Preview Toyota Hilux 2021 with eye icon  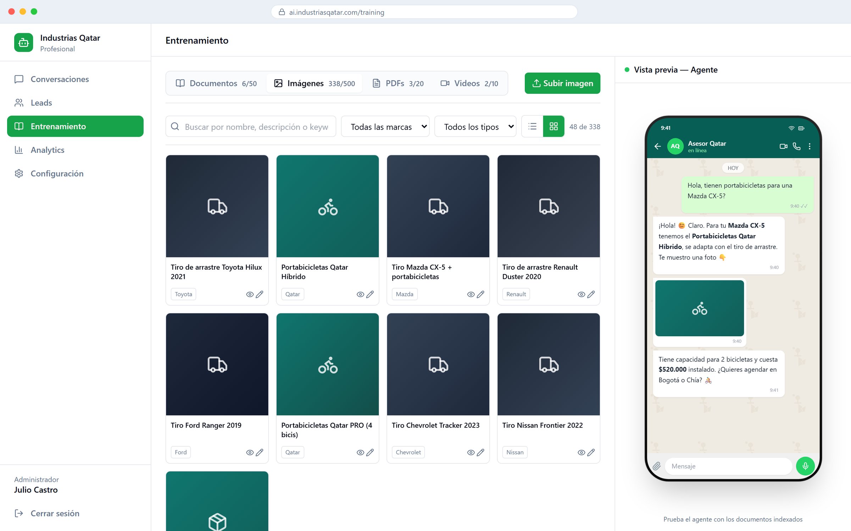point(250,294)
